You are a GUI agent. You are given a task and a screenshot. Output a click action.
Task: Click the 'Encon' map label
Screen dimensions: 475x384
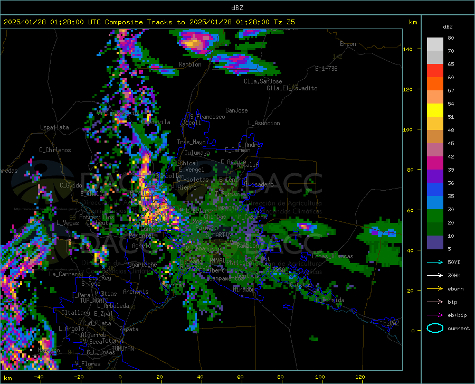[x=348, y=44]
